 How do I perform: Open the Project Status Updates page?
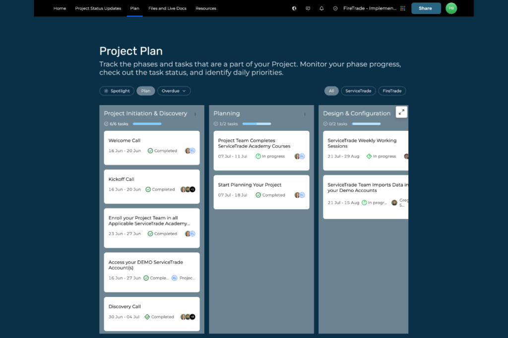click(x=98, y=8)
